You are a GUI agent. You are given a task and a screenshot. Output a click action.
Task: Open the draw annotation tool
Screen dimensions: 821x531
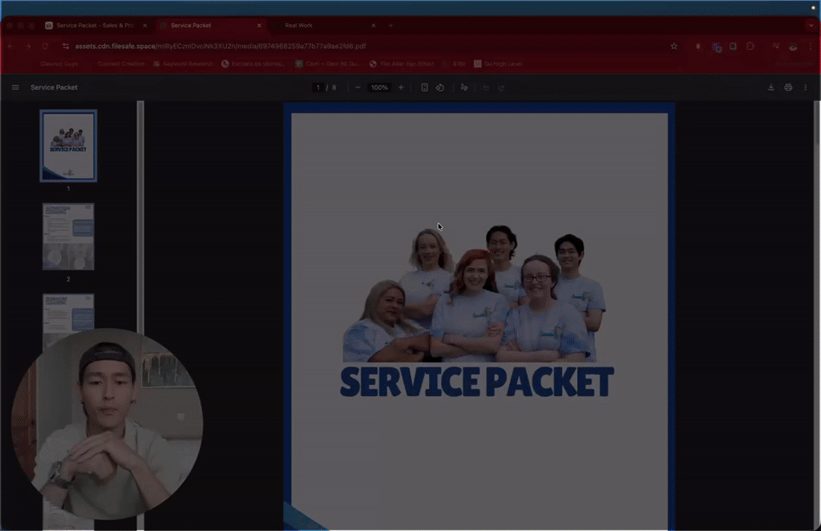pyautogui.click(x=464, y=87)
